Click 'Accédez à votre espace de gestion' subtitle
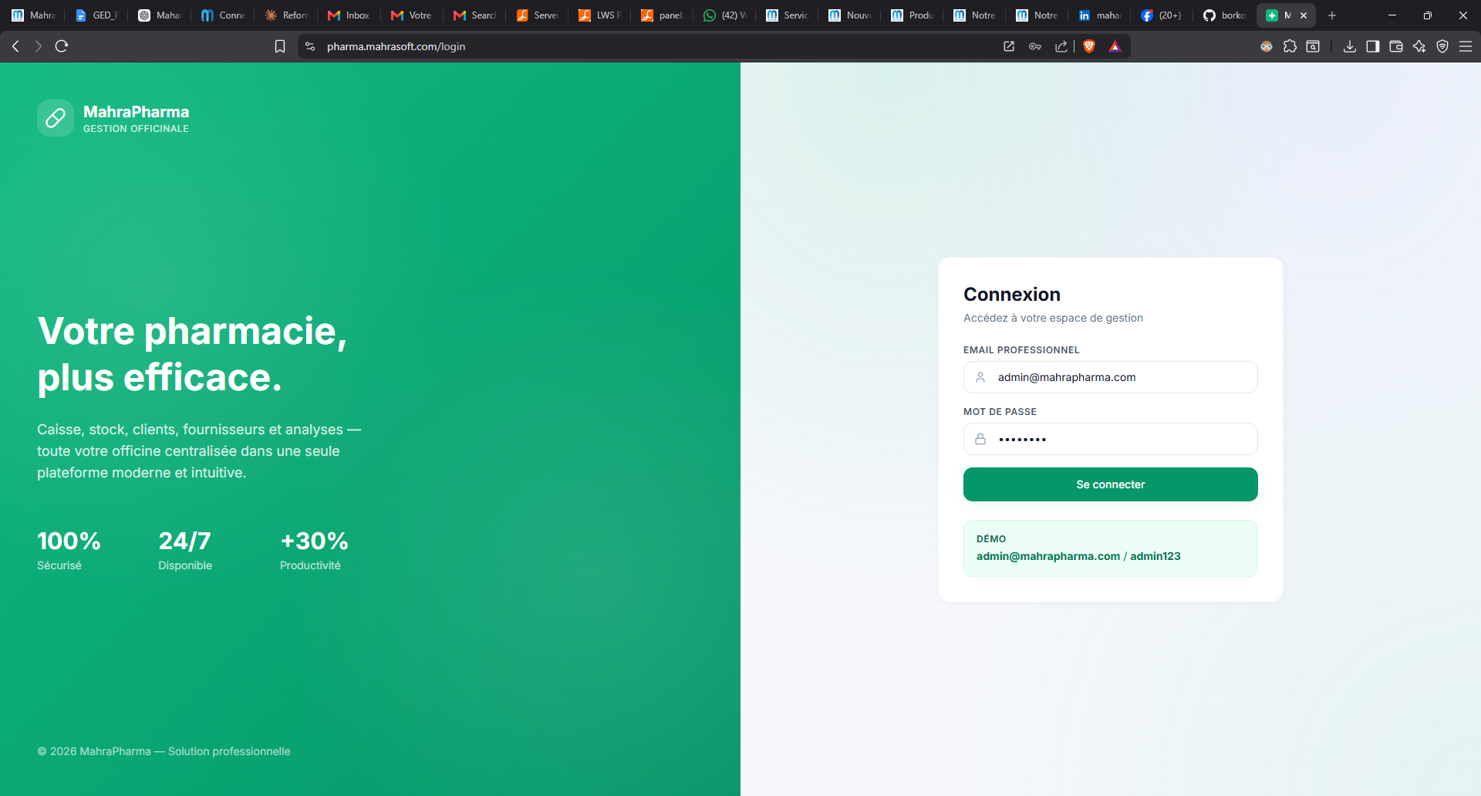The image size is (1481, 796). (x=1053, y=318)
